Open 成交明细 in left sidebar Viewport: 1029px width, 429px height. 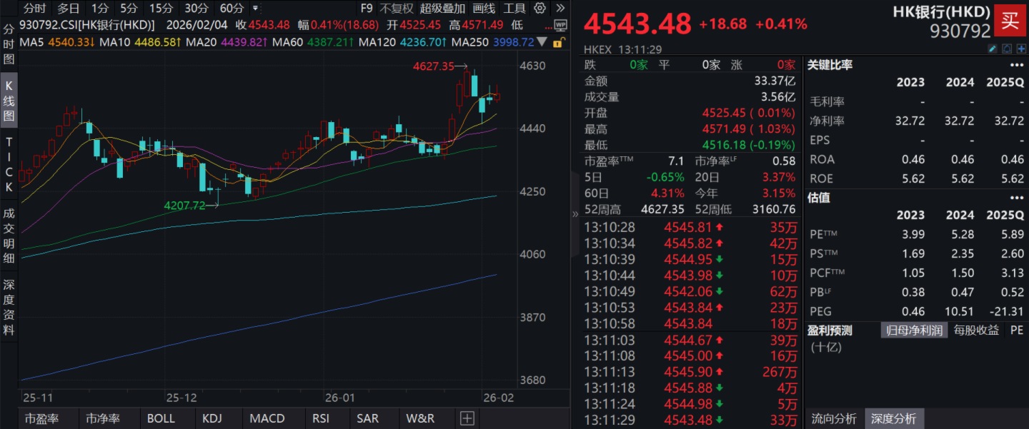coord(9,236)
